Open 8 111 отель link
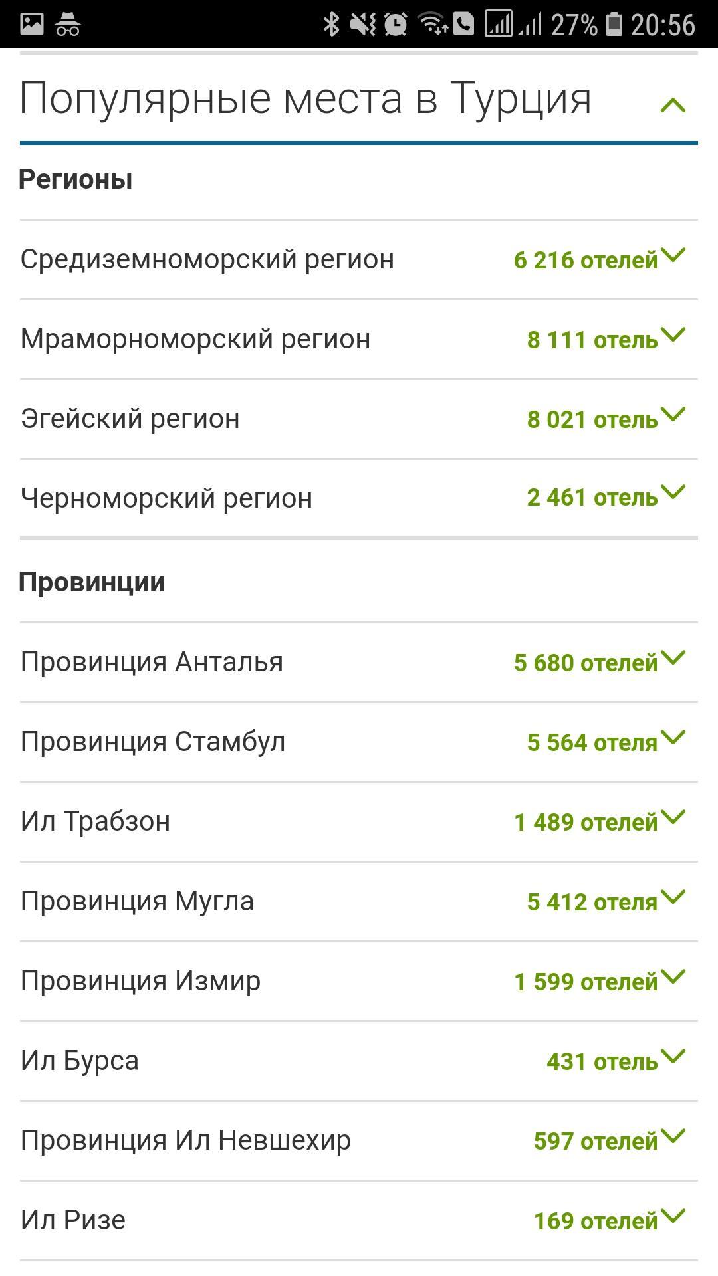This screenshot has height=1276, width=718. (x=592, y=340)
